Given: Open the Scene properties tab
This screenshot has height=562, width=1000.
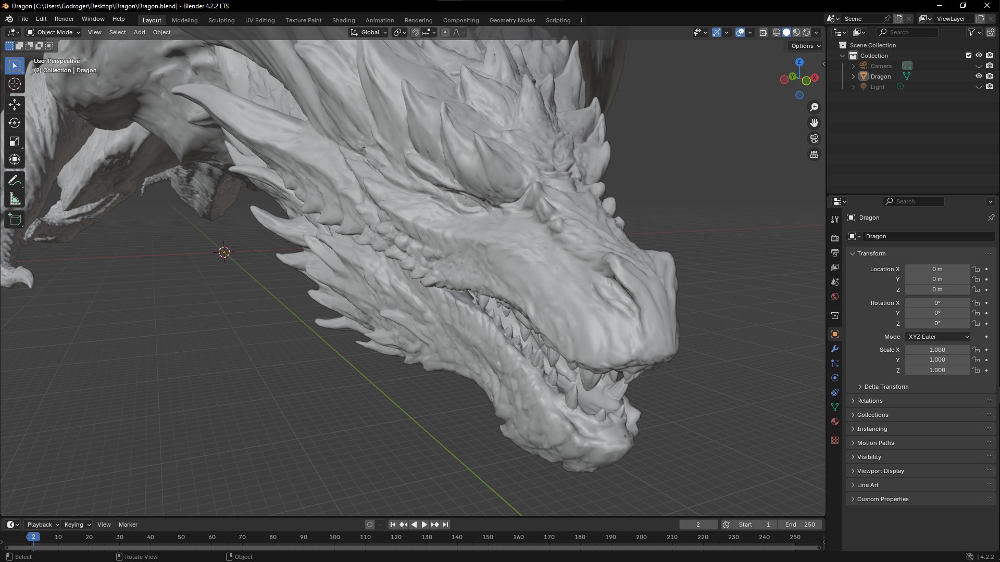Looking at the screenshot, I should (835, 282).
